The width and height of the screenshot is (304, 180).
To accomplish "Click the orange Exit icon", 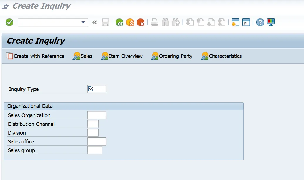I will point(130,22).
